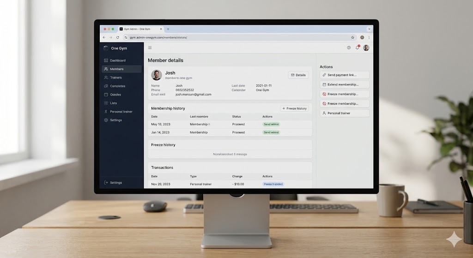Viewport: 473px width, 258px height.
Task: Click the last date 2021-01-11
Action: click(264, 85)
